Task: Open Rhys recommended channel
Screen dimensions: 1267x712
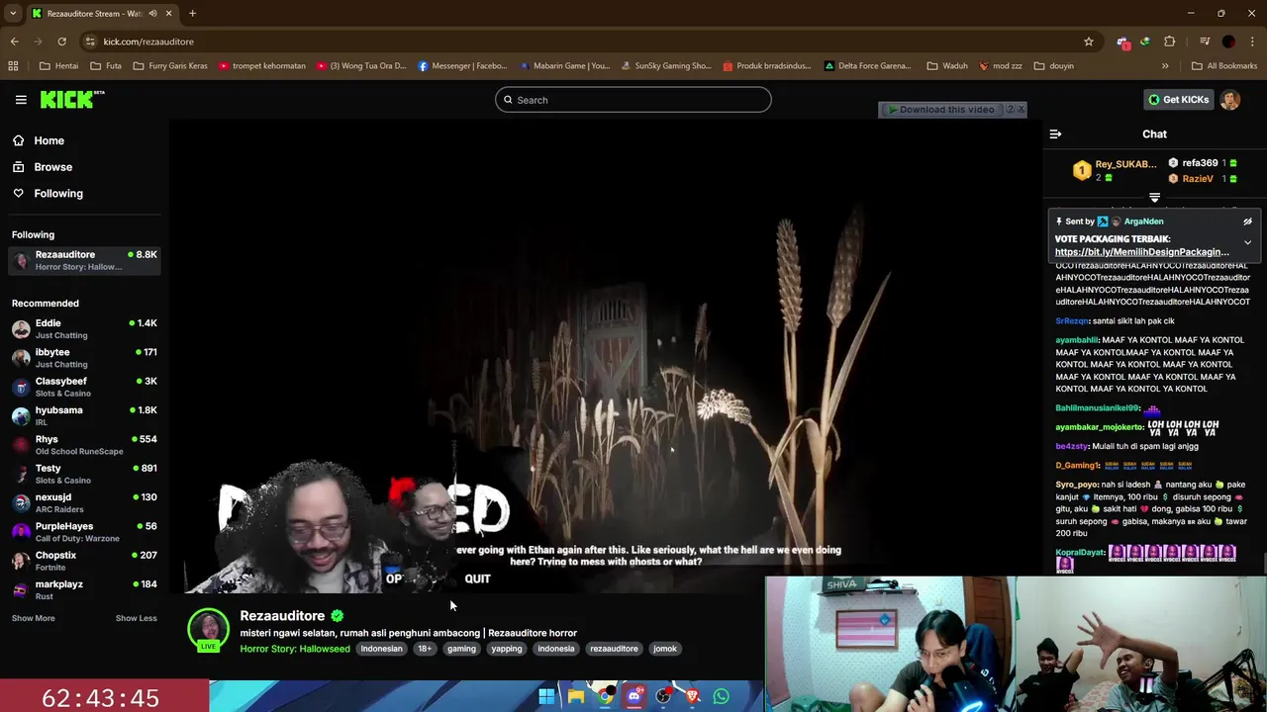Action: [x=84, y=445]
